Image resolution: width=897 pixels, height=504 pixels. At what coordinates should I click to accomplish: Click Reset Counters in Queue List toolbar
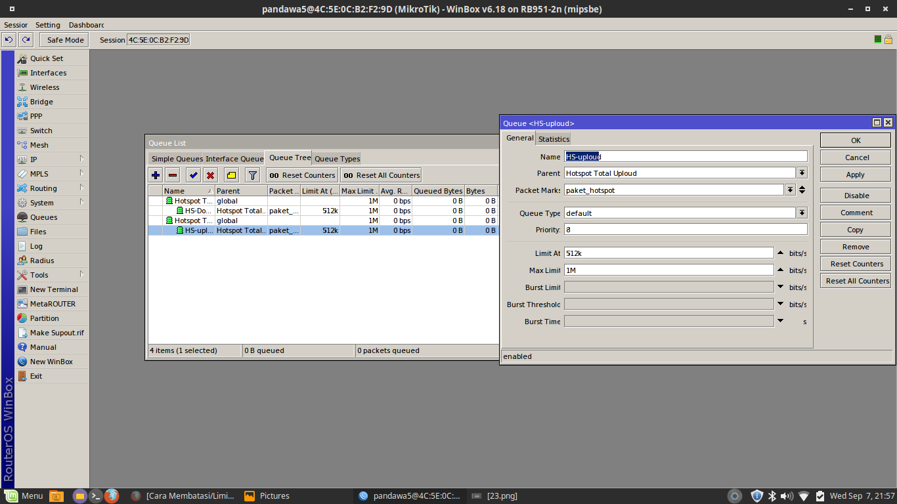tap(302, 175)
